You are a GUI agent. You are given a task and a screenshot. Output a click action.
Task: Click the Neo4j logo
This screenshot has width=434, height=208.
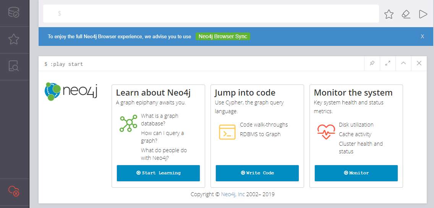point(71,91)
